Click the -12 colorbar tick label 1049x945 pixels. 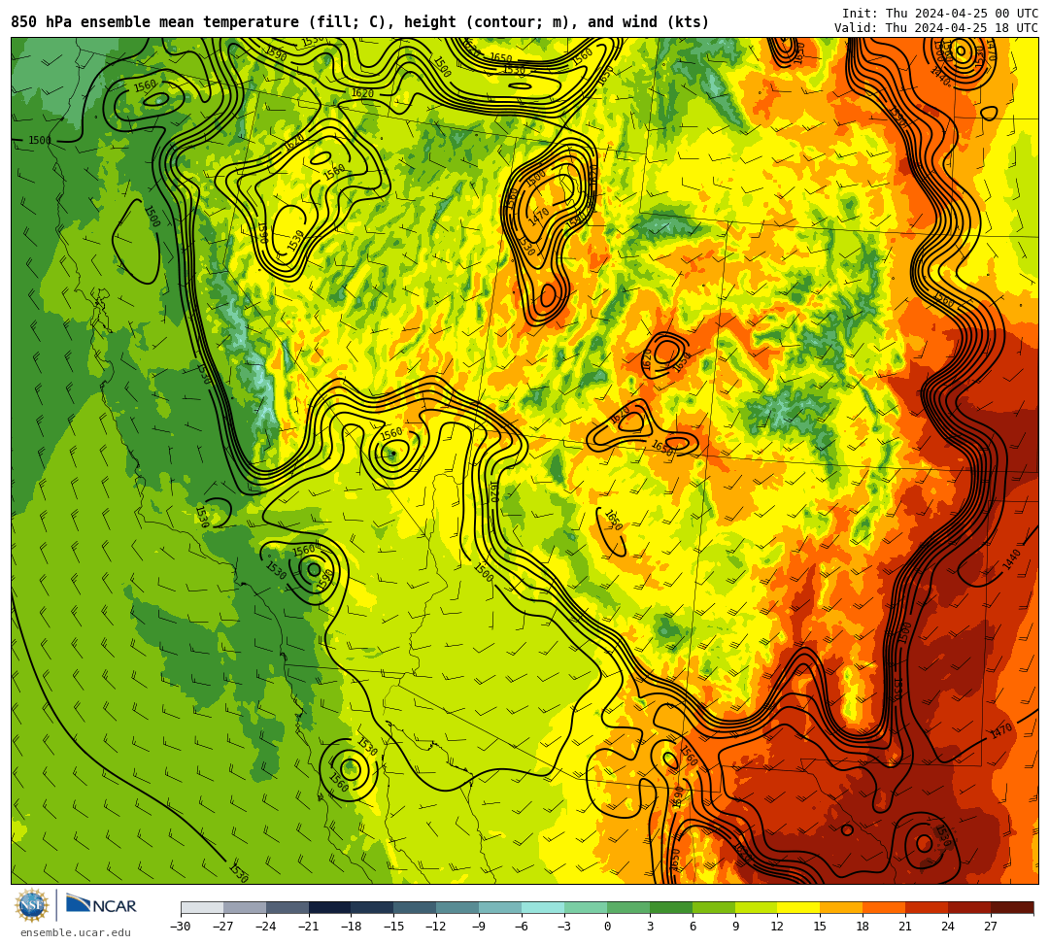[437, 927]
